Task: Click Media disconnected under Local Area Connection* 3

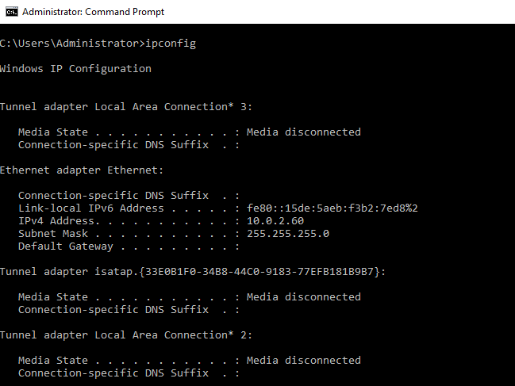Action: point(304,132)
